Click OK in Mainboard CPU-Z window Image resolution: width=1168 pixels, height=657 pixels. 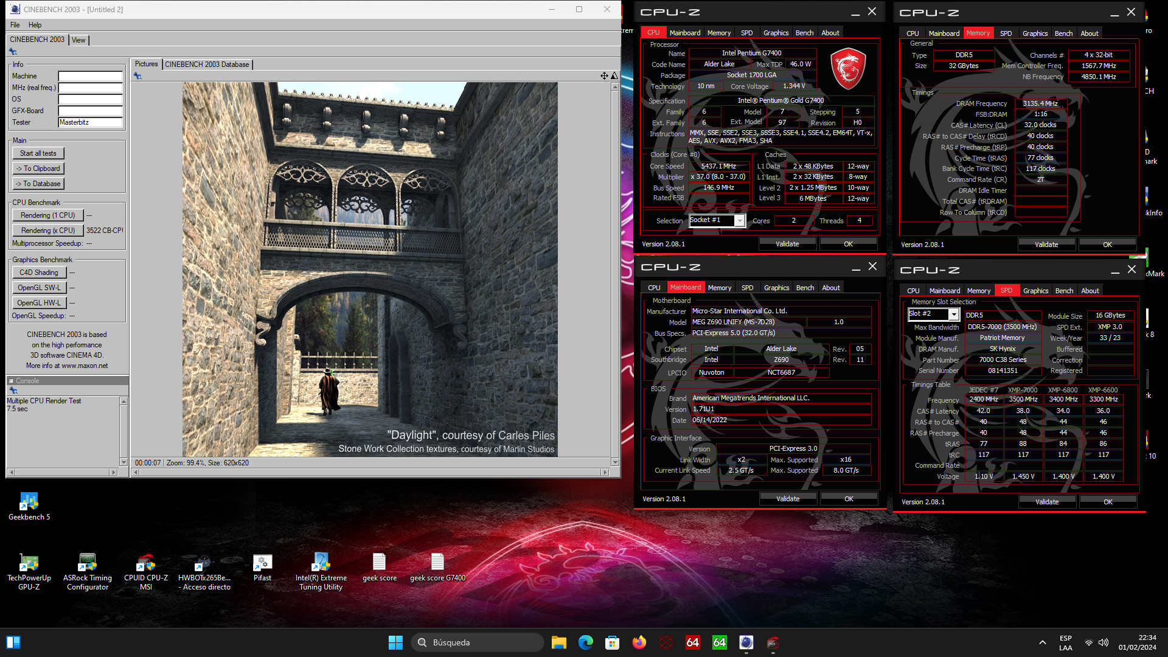coord(849,499)
